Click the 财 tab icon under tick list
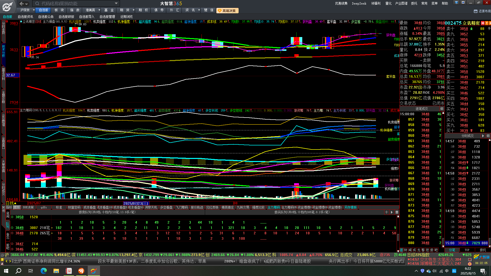 pos(406,250)
